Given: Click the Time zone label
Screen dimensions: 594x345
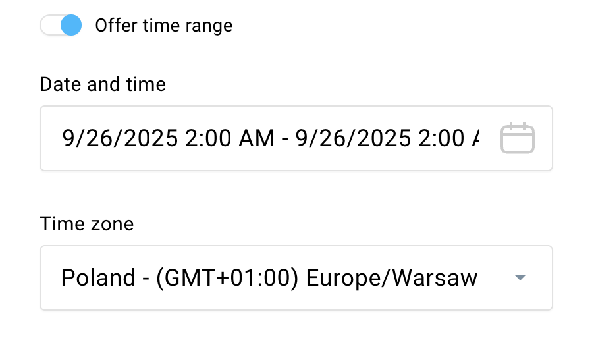Looking at the screenshot, I should (87, 224).
